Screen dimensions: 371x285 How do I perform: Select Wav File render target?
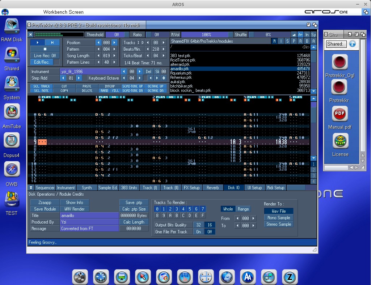[279, 211]
